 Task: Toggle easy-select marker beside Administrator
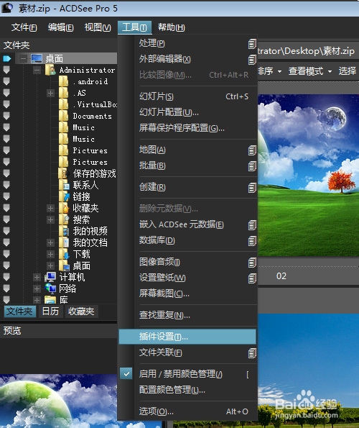point(6,70)
